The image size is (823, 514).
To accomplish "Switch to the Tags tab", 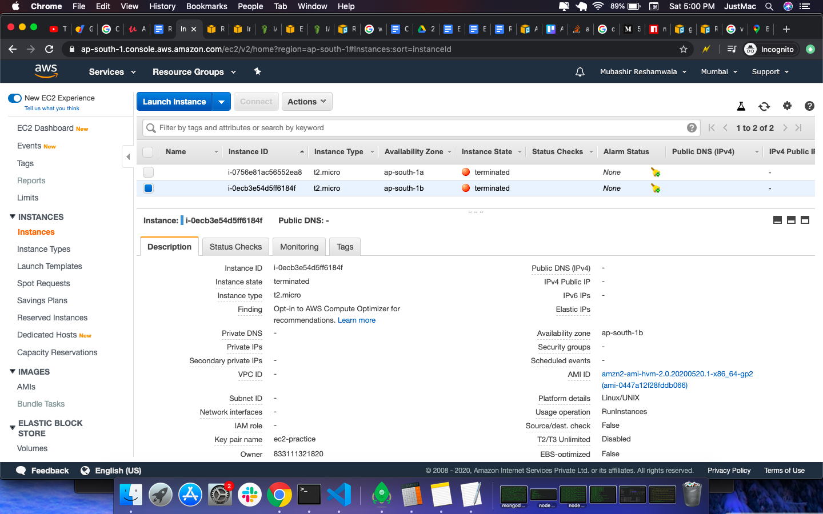I will pyautogui.click(x=345, y=247).
